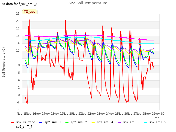Click the Soil Temperature (C) axis label

coord(4,62)
